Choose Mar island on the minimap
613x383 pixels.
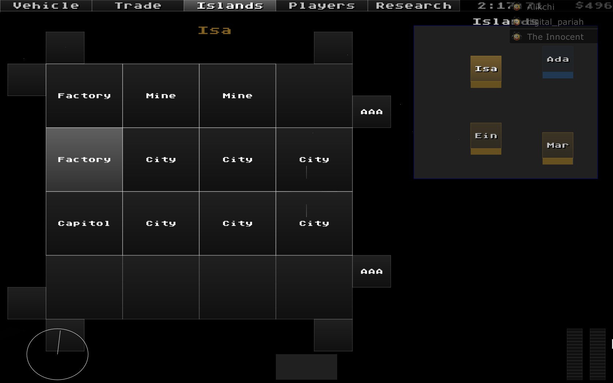(558, 148)
